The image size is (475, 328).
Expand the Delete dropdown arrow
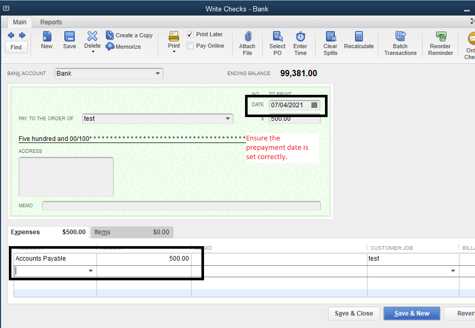click(x=93, y=52)
